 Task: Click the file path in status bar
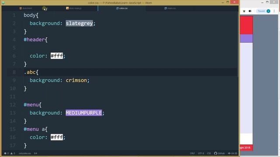[x=25, y=153]
